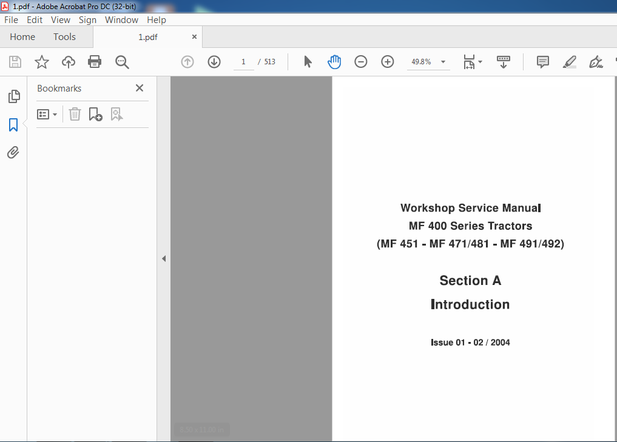Open the Edit menu

(35, 20)
